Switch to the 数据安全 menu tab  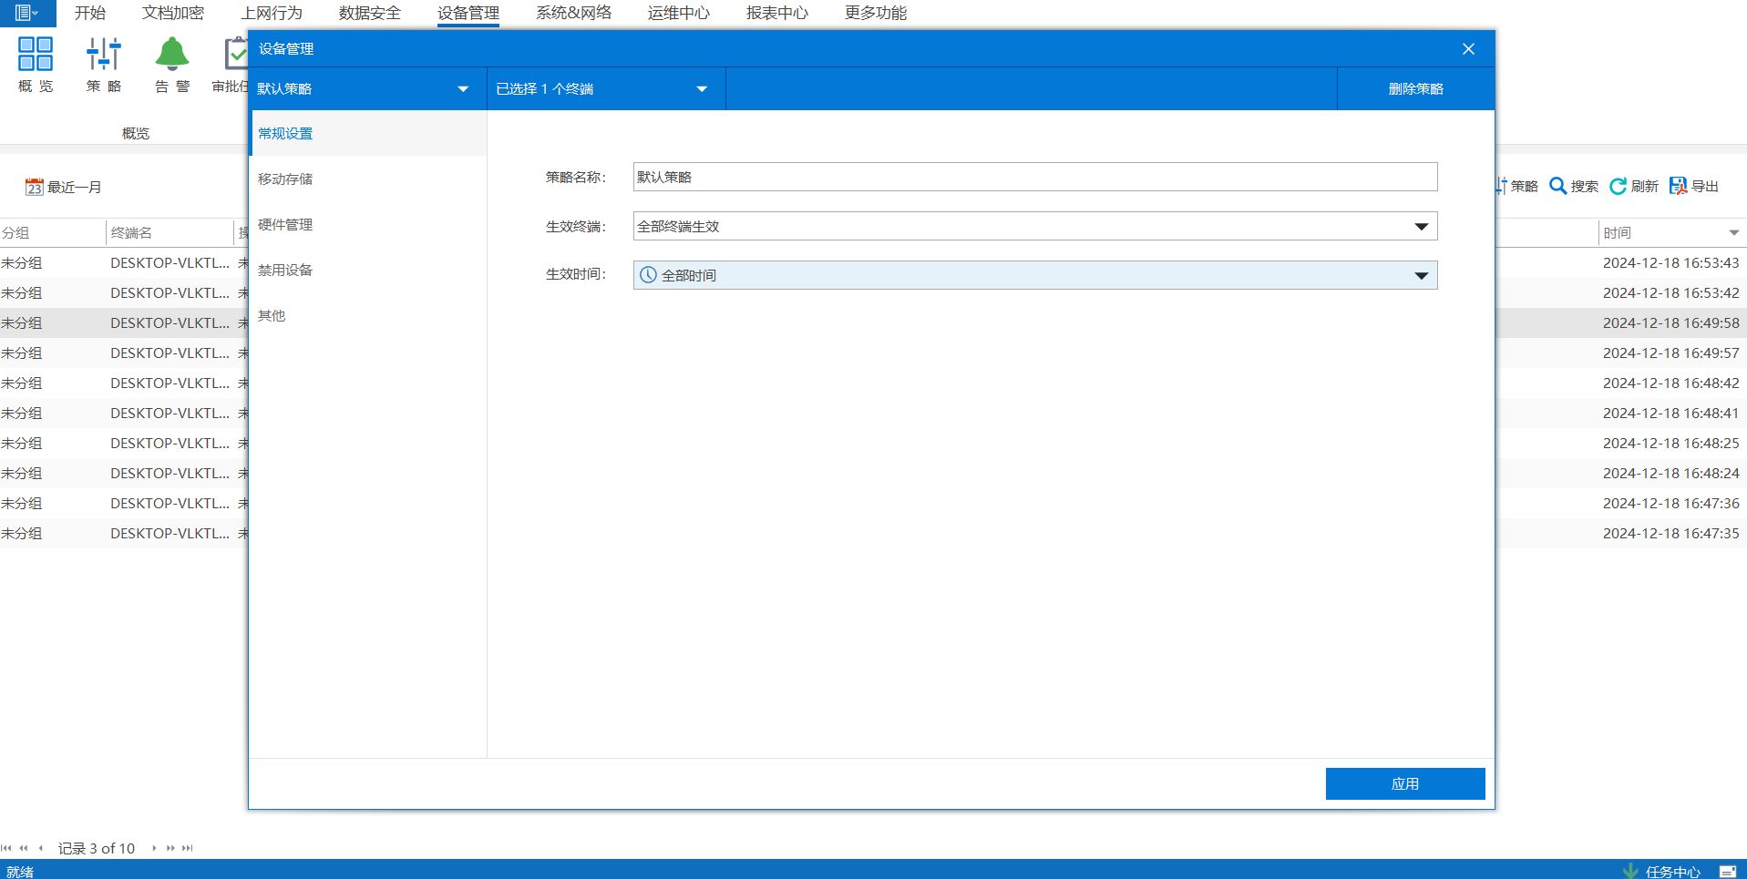click(369, 13)
